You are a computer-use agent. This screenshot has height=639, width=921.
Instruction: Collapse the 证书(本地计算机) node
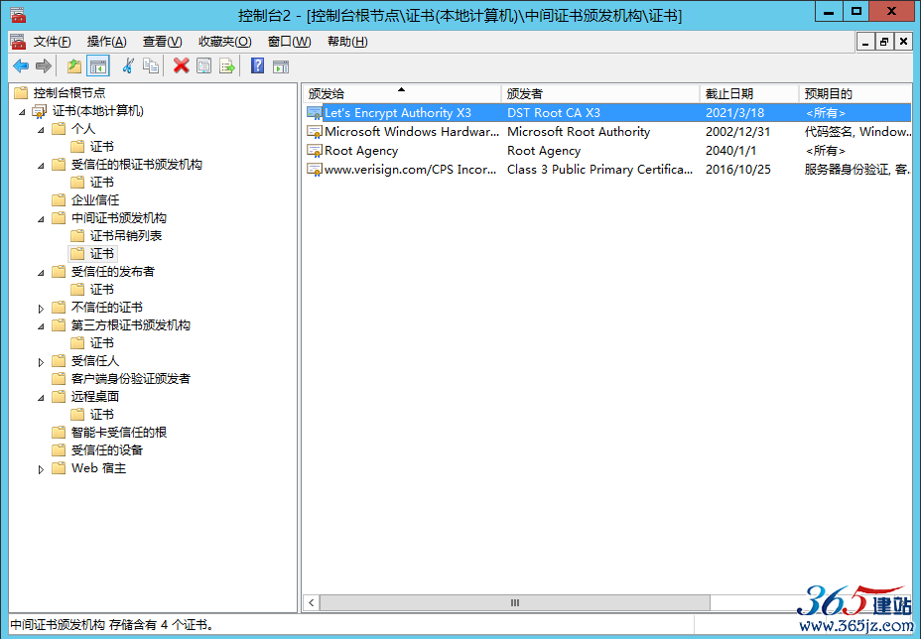[22, 111]
